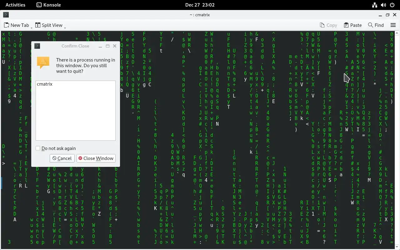Restore the Konsole window size
This screenshot has width=400, height=250.
point(387,15)
